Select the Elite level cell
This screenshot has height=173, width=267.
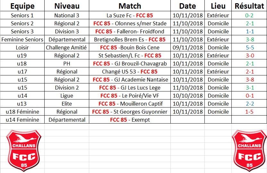(67, 104)
